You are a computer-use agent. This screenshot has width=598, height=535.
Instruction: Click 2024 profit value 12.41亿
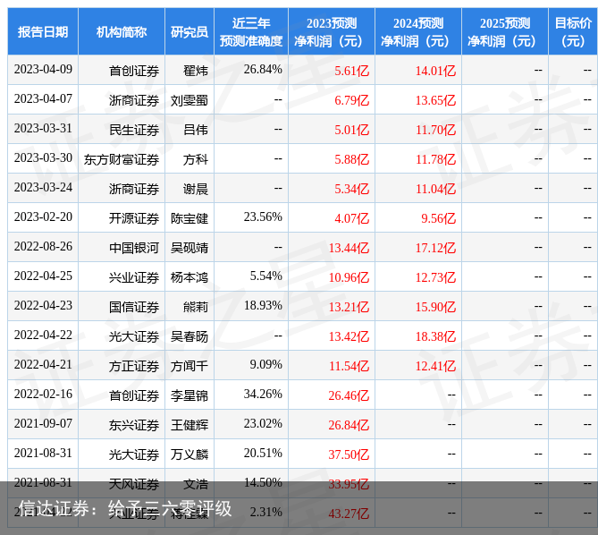click(435, 366)
